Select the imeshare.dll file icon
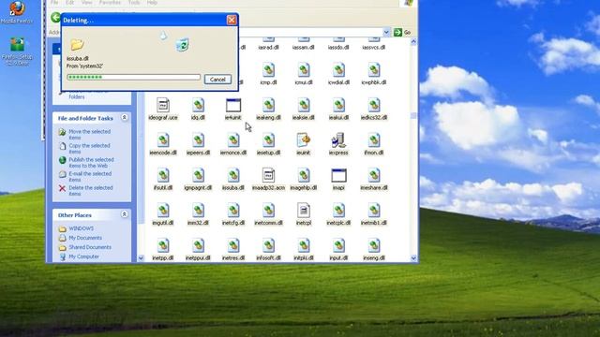Screen dimensions: 600x337 (x=374, y=175)
